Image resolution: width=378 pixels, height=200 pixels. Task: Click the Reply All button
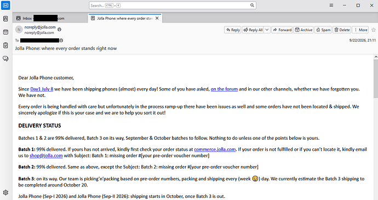pyautogui.click(x=253, y=30)
